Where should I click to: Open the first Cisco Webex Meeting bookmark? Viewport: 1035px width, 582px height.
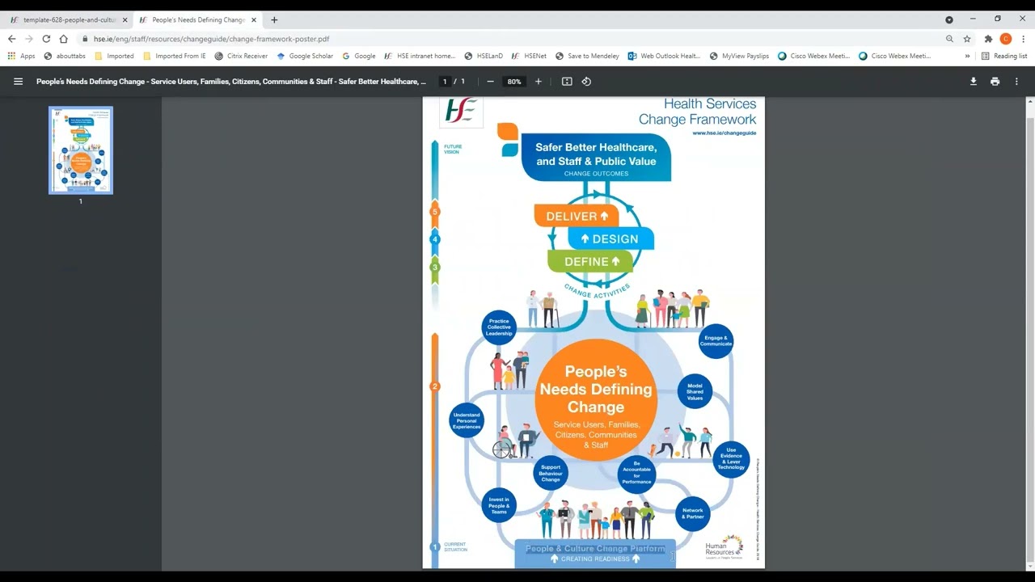813,56
